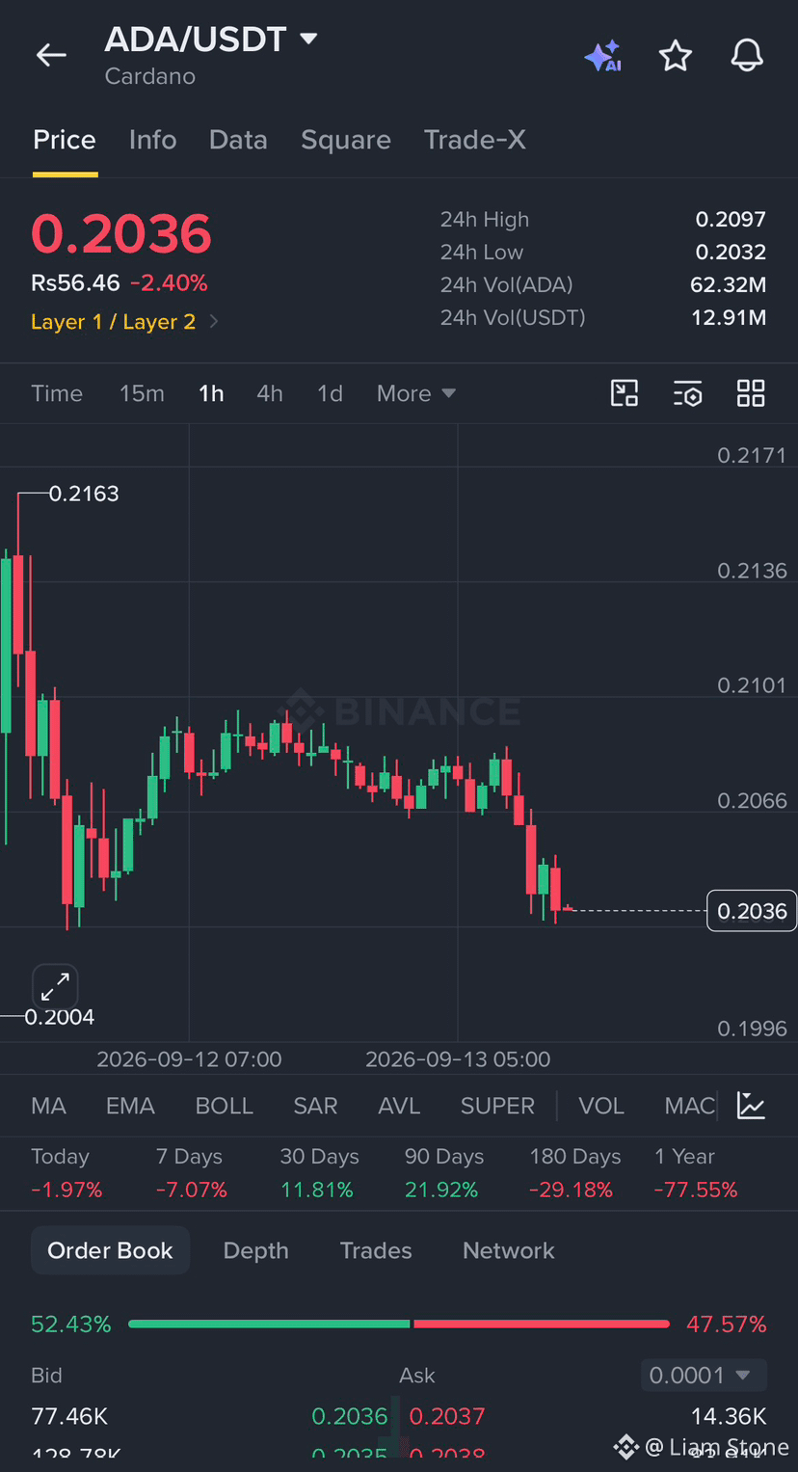Expand the More timeframes dropdown
This screenshot has height=1472, width=798.
tap(416, 393)
